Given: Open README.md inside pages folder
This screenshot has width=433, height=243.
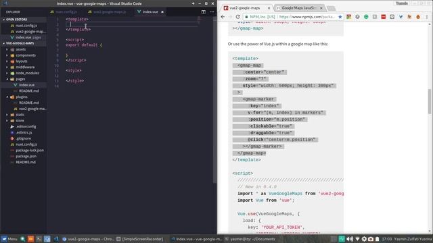Looking at the screenshot, I should point(28,91).
